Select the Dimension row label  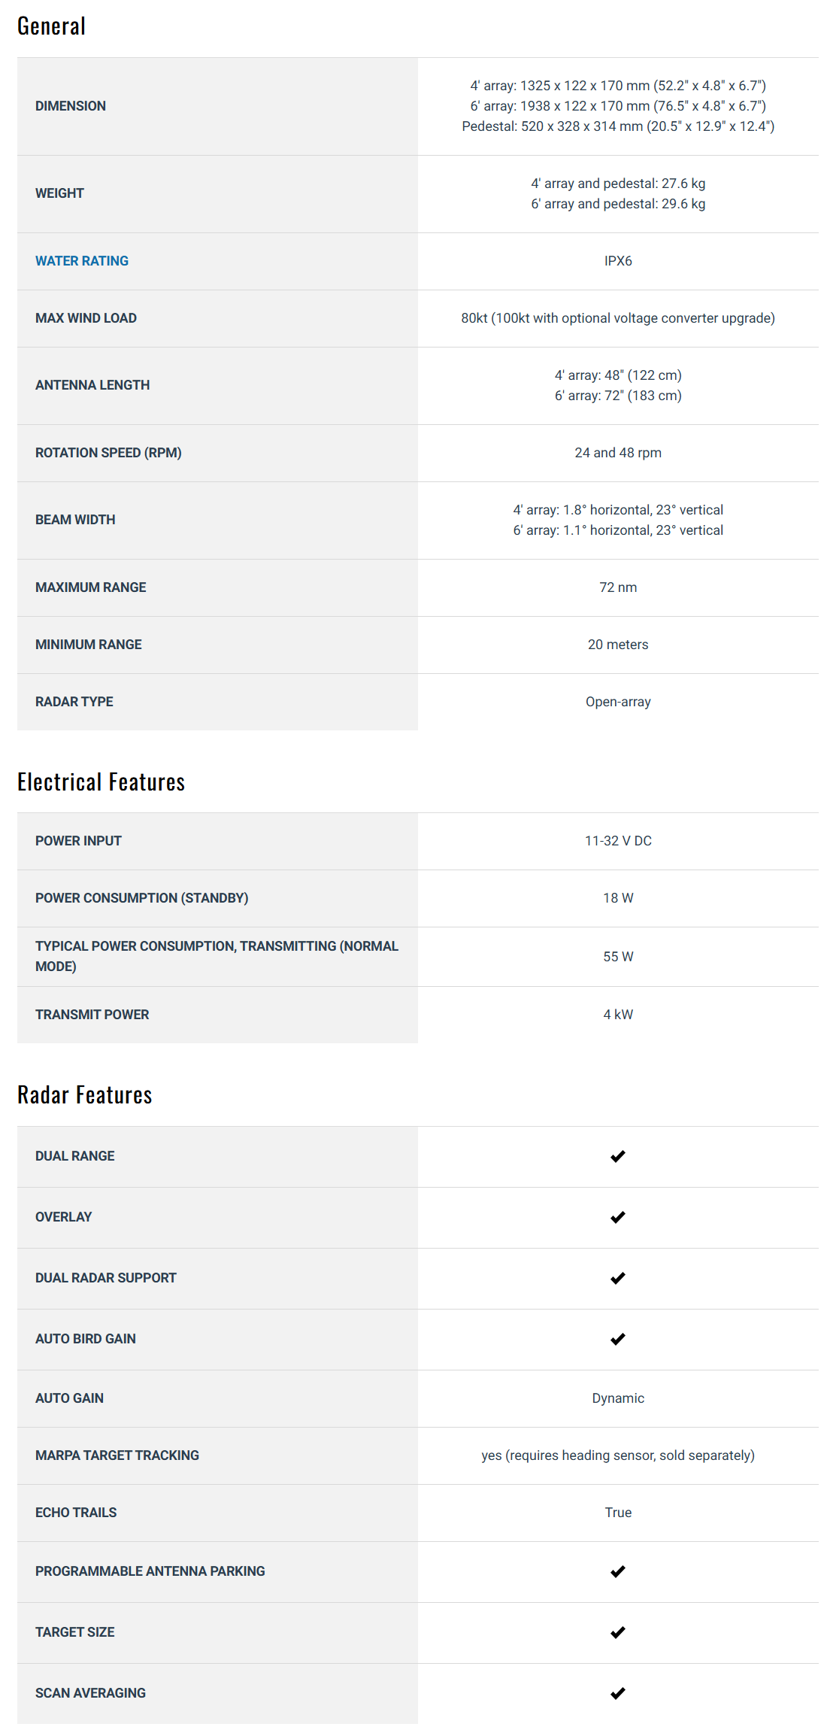point(71,106)
